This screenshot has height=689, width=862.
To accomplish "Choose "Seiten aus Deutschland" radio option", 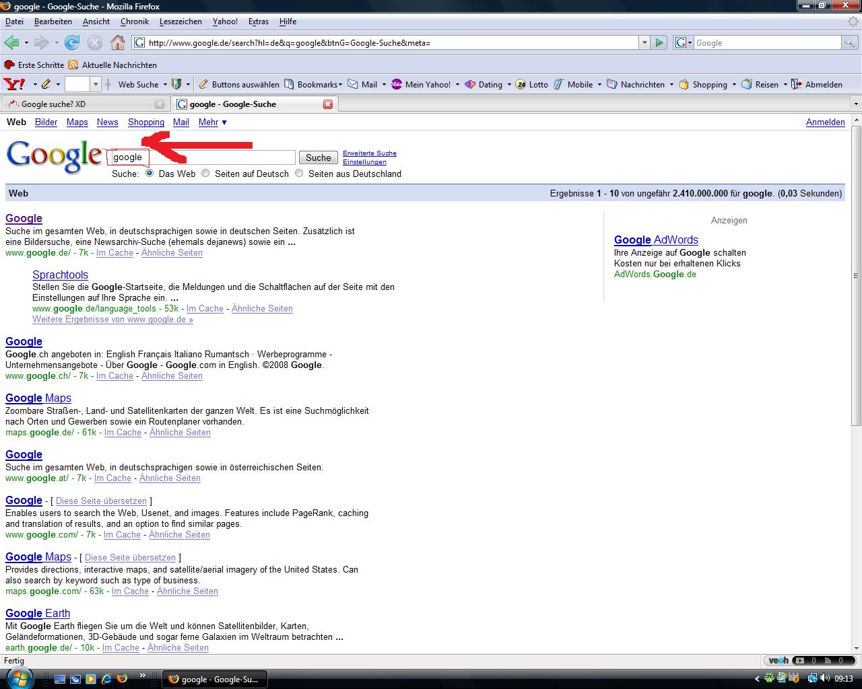I will coord(300,174).
